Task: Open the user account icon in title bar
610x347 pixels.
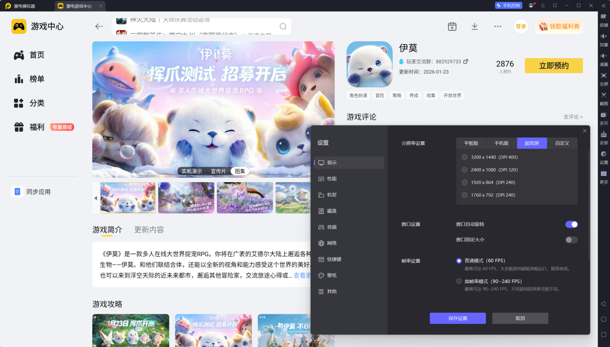Action: (531, 6)
